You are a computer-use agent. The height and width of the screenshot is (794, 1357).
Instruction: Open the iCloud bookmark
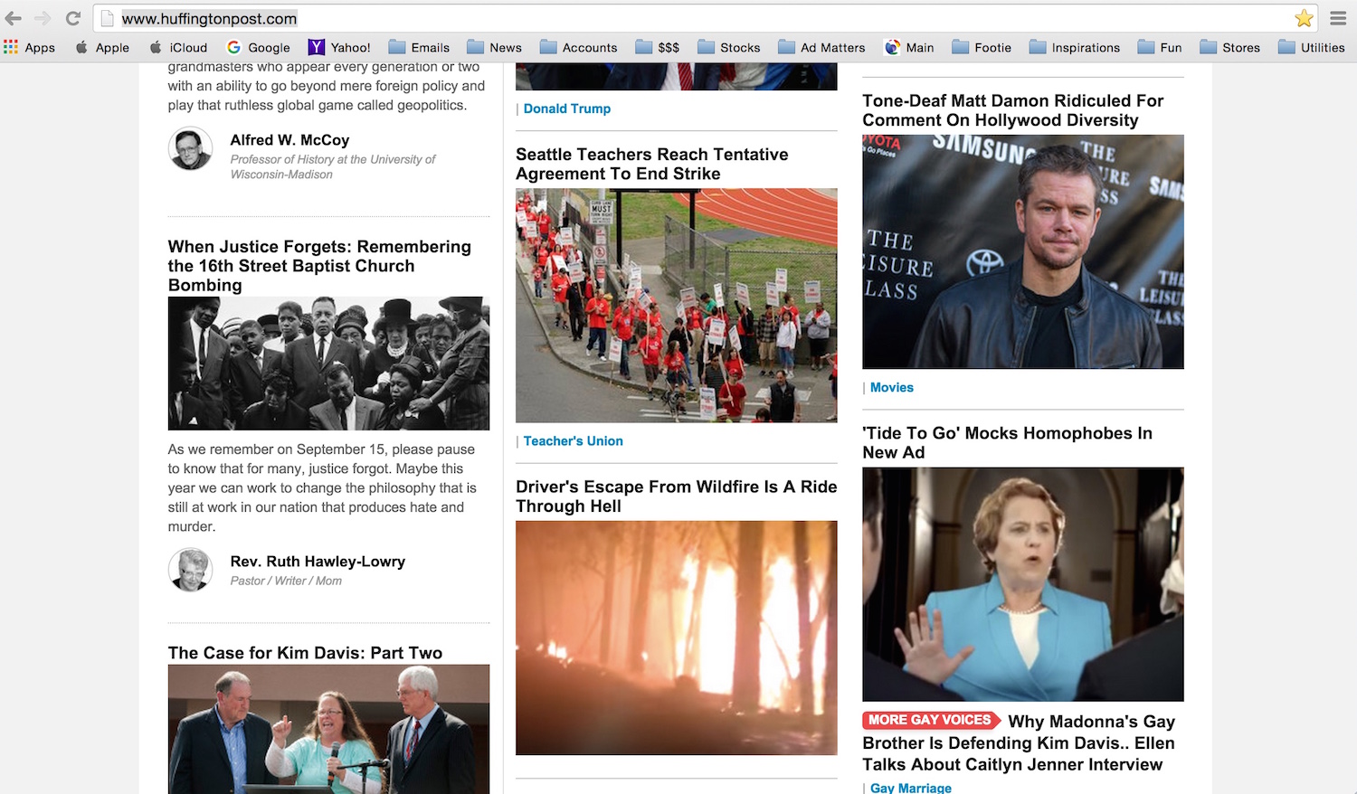[x=178, y=47]
